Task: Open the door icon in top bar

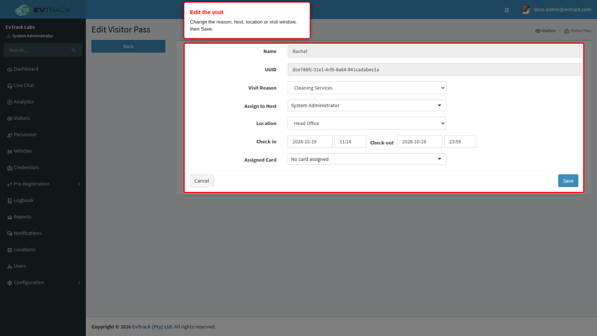Action: 507,10
